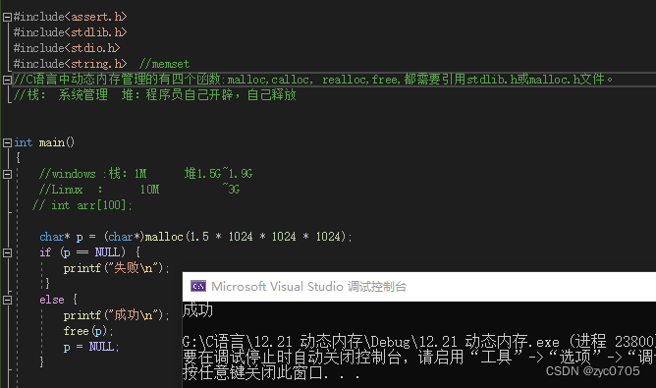Click the #include<stdio.h> line

67,48
